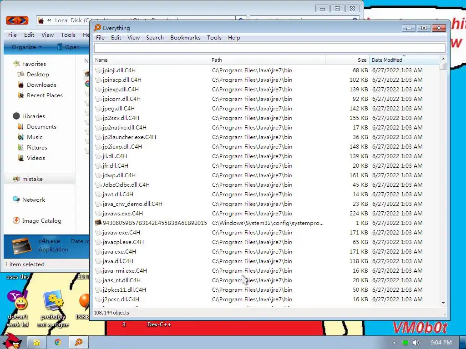Select file icon for jpeg.dll.C4H
Viewport: 466px width, 349px height.
98,108
